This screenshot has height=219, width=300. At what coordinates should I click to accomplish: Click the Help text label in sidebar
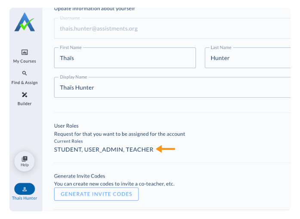click(24, 165)
